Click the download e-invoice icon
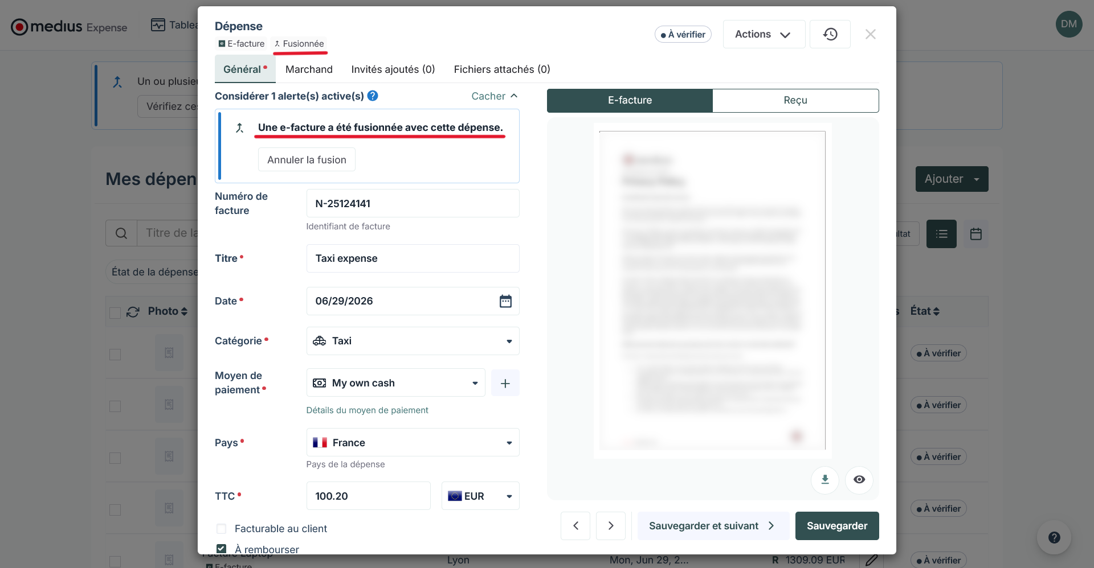This screenshot has width=1094, height=568. (824, 480)
